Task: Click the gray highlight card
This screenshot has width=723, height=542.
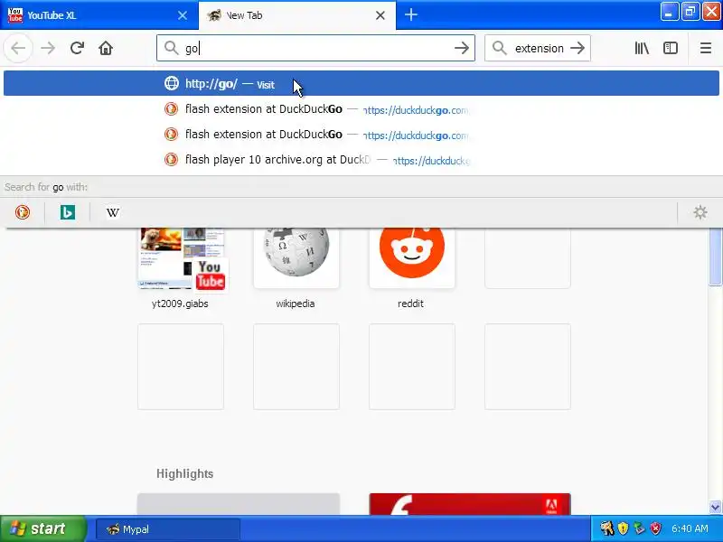Action: 239,504
